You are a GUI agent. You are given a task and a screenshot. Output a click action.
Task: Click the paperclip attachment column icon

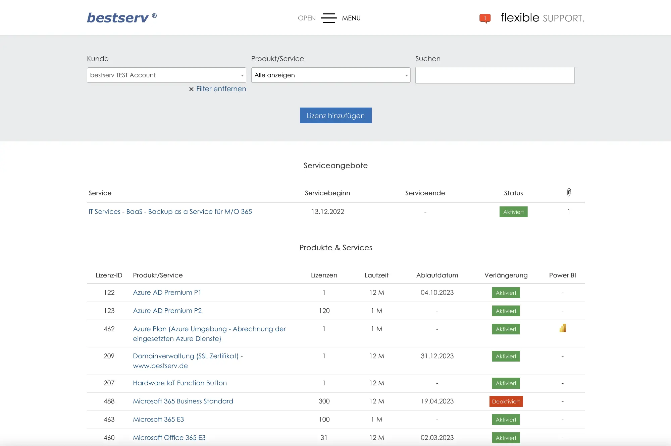(569, 192)
